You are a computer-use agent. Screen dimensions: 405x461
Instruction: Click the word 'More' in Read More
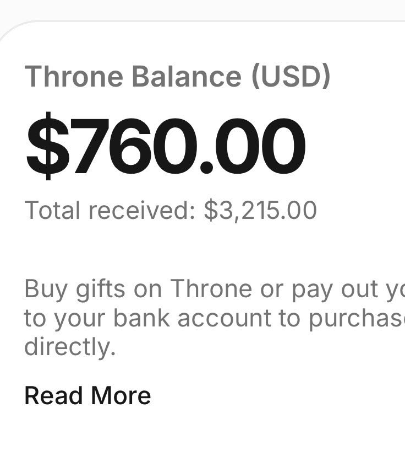coord(121,395)
